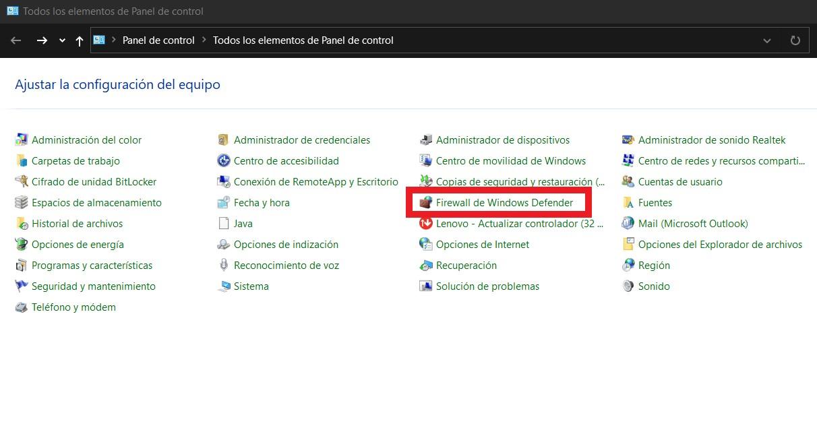The width and height of the screenshot is (817, 430).
Task: Open Solución de problemas link
Action: 488,286
